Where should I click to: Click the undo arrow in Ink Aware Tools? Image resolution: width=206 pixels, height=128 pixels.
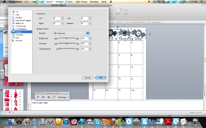click(54, 97)
